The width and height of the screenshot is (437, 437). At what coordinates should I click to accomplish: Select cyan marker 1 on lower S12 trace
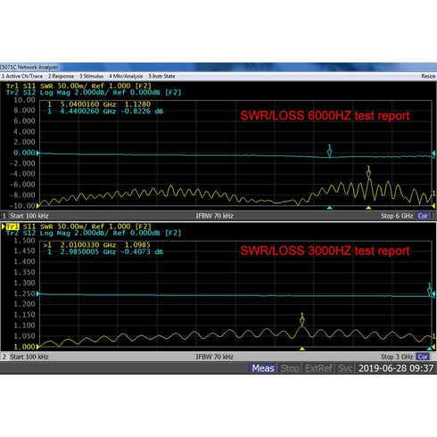tap(430, 290)
